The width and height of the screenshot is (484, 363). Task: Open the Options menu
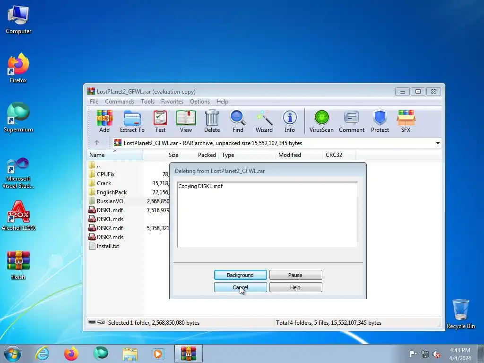click(200, 102)
